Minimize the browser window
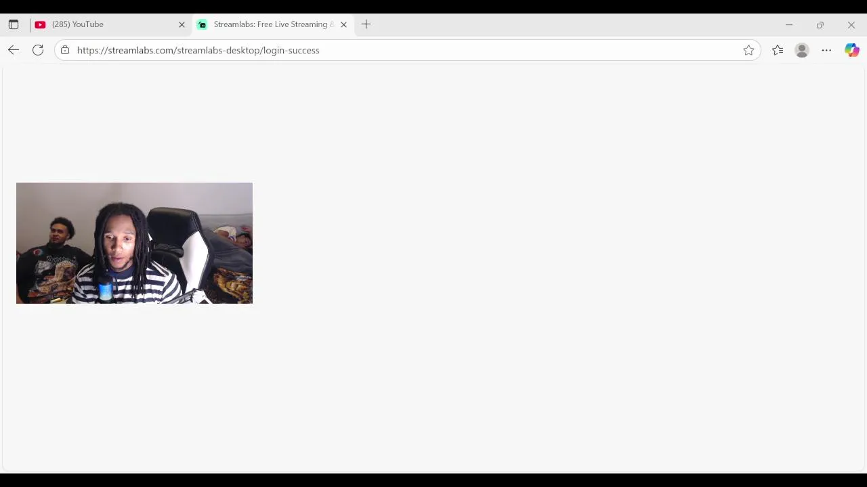This screenshot has height=487, width=867. click(788, 25)
